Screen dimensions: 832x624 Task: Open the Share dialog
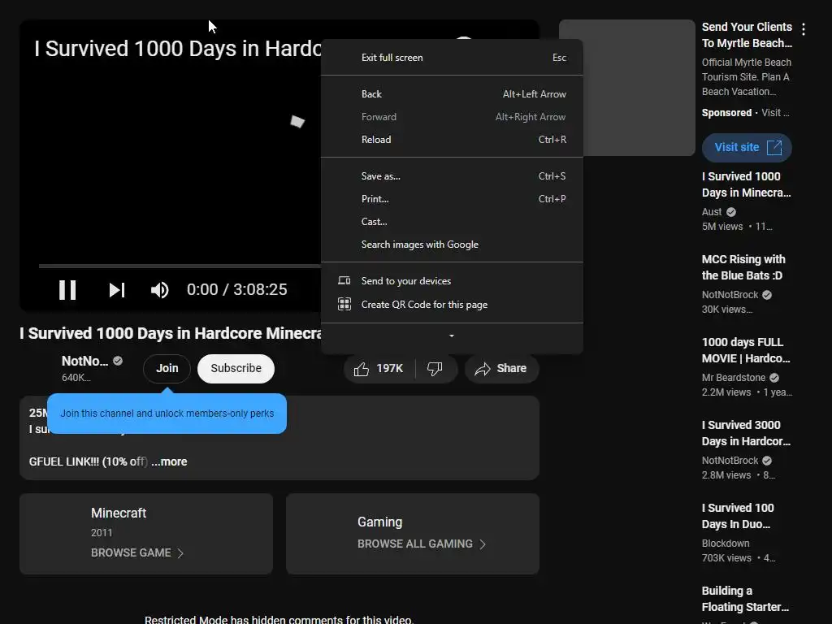click(501, 369)
